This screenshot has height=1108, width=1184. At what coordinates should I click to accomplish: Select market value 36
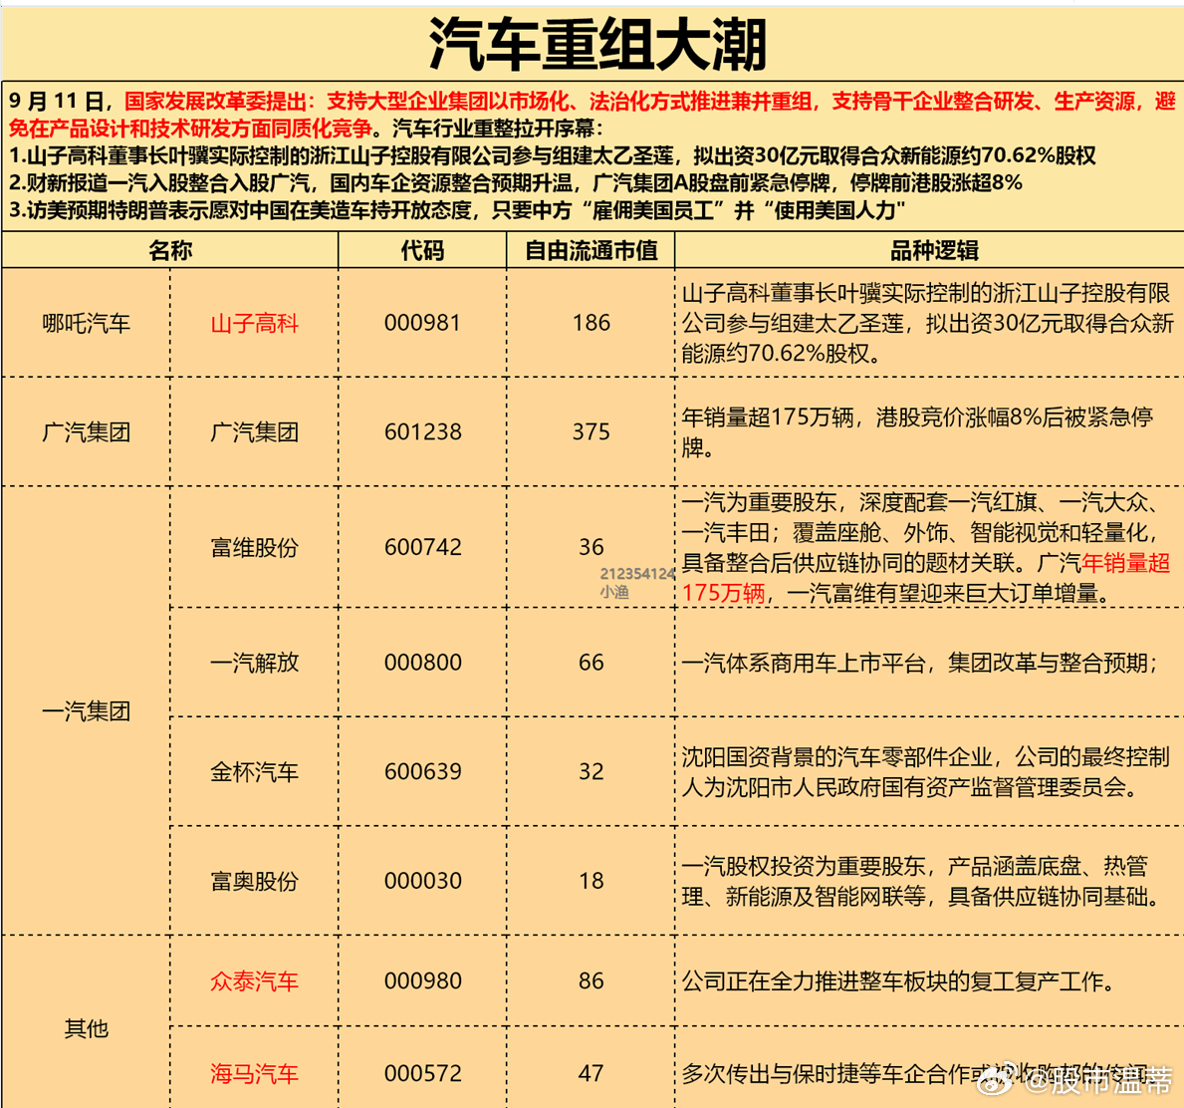592,547
